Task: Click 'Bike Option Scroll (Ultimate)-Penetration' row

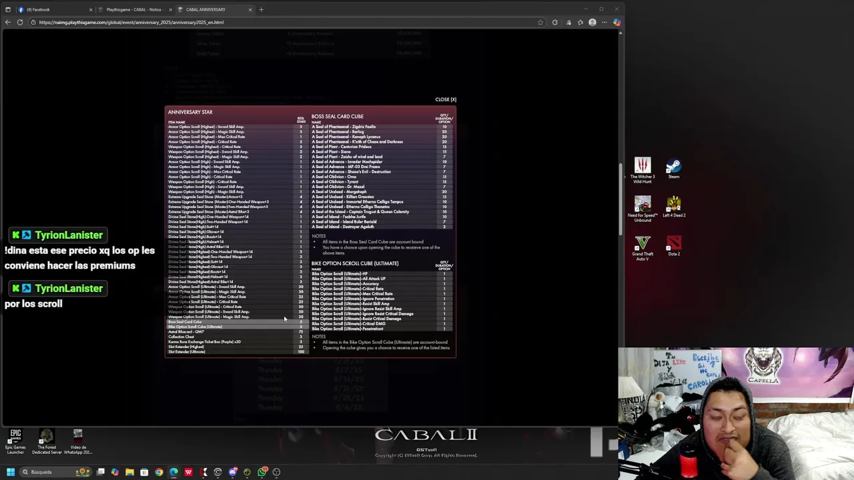Action: [x=382, y=329]
